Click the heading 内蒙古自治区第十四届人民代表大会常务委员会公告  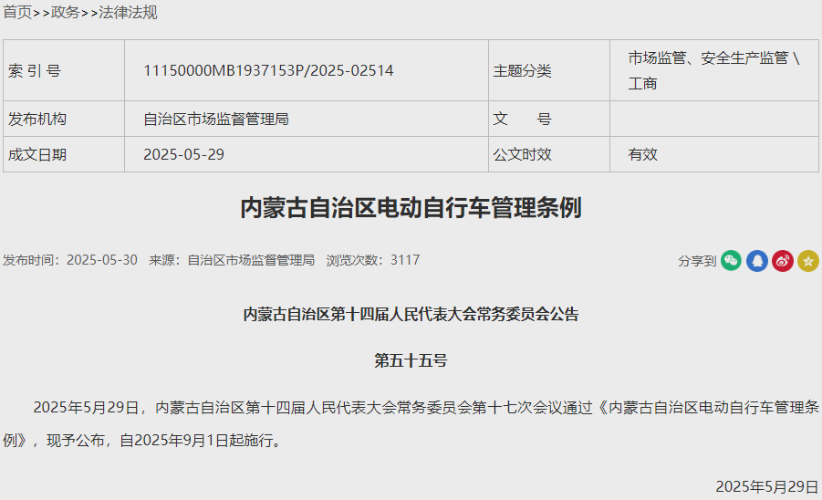click(x=411, y=315)
